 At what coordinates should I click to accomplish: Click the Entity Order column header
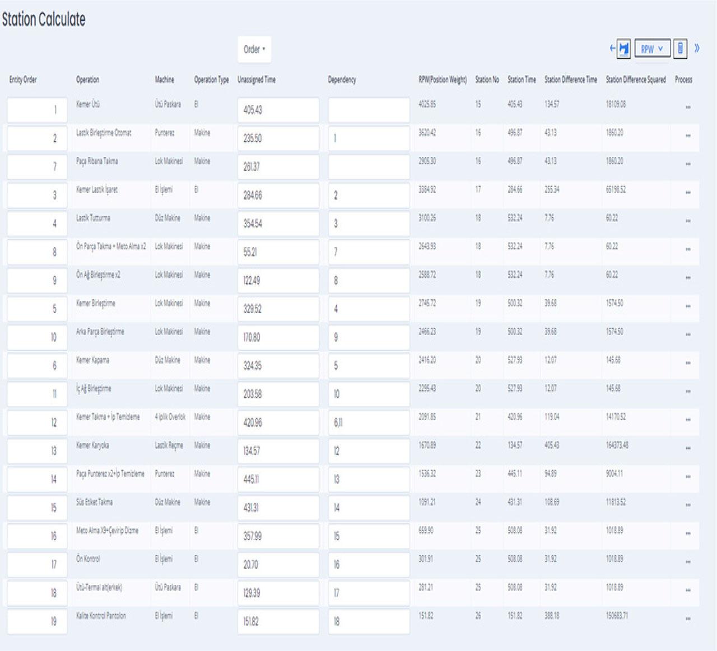tap(23, 80)
